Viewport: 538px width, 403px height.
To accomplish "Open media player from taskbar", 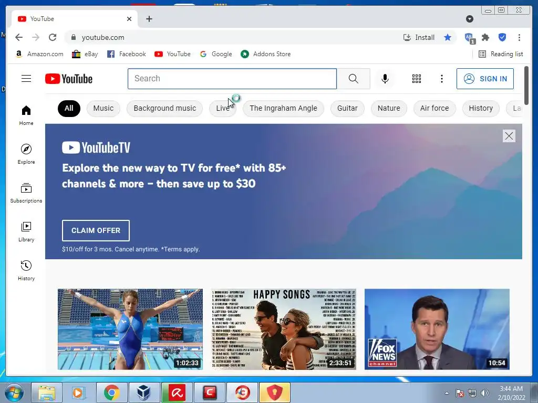I will (79, 393).
